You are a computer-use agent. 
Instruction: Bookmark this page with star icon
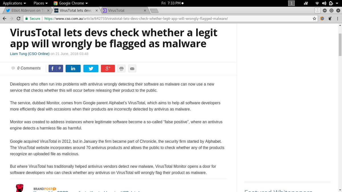[314, 18]
